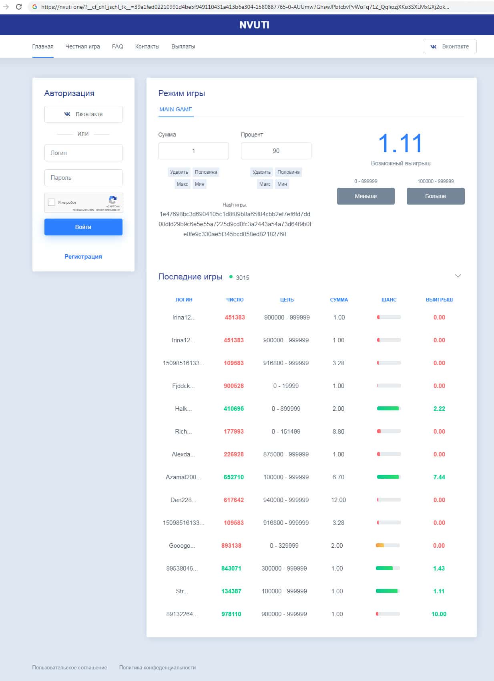The image size is (494, 681).
Task: Click the blue Войти button
Action: pos(83,227)
